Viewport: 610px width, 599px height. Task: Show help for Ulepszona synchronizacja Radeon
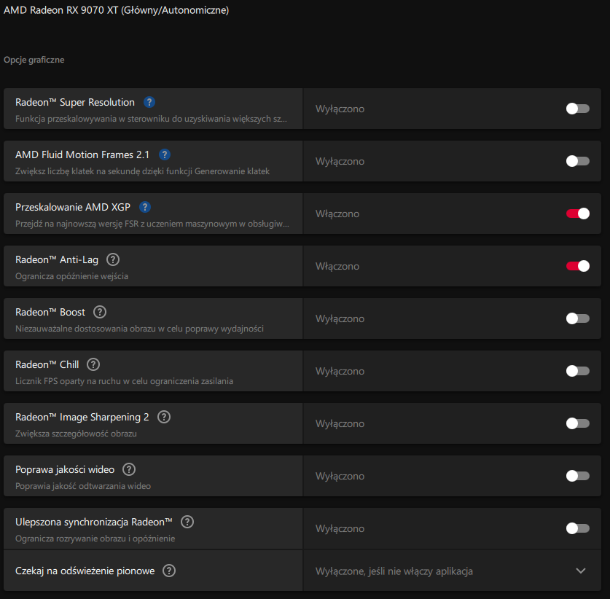click(x=187, y=522)
